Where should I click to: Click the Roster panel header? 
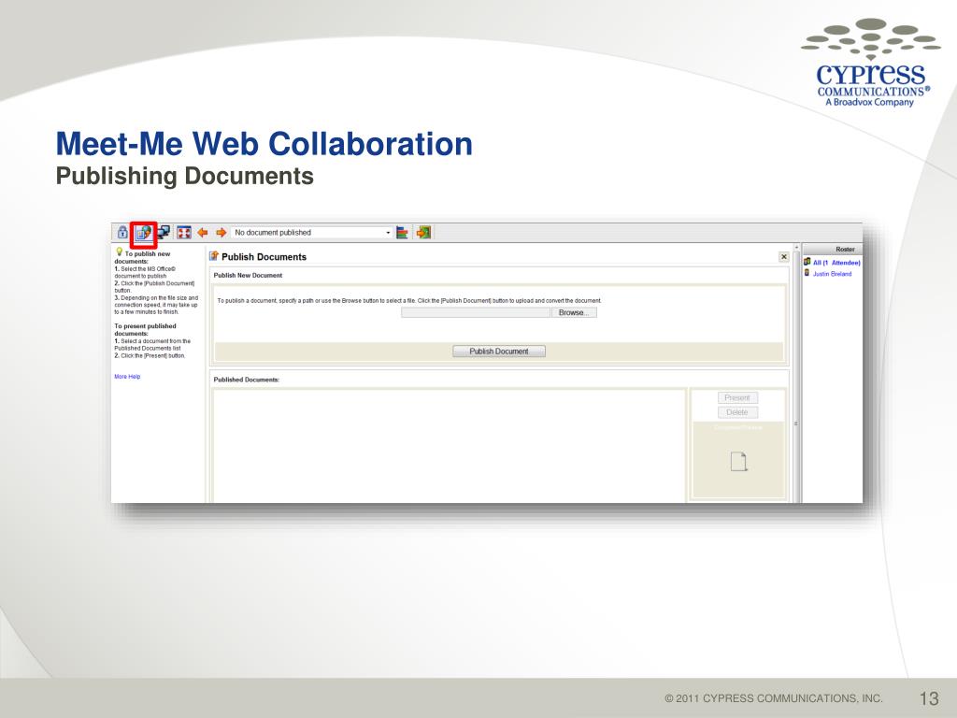[x=832, y=249]
